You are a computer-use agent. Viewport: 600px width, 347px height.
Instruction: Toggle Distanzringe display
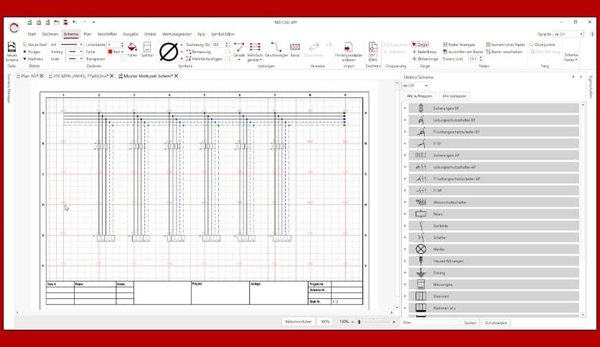[x=425, y=59]
